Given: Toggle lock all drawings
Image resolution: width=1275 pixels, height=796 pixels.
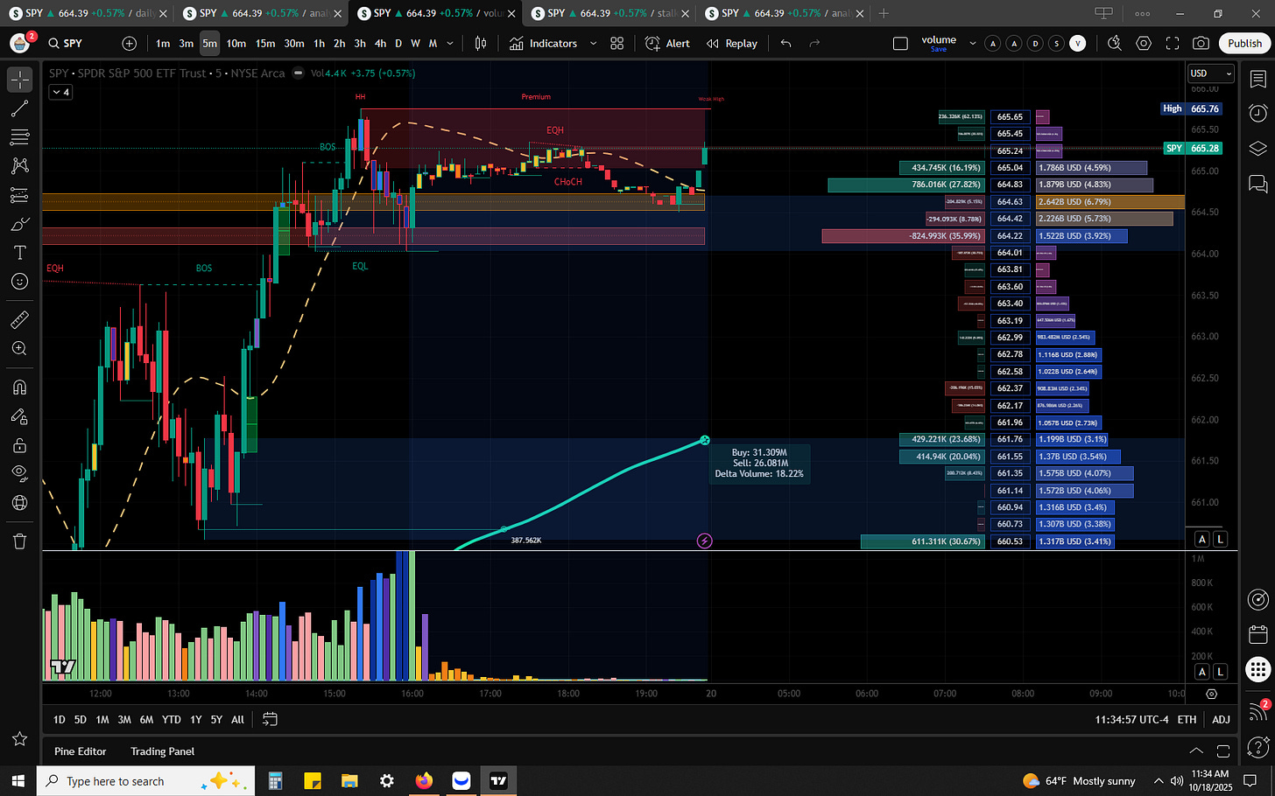Looking at the screenshot, I should (x=19, y=445).
